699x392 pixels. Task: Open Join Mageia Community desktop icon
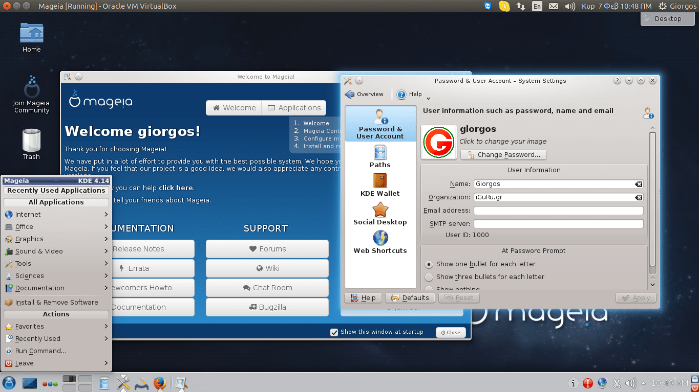pyautogui.click(x=31, y=95)
